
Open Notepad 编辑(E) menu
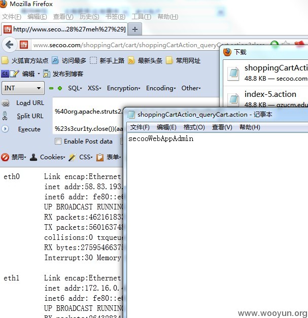166,127
